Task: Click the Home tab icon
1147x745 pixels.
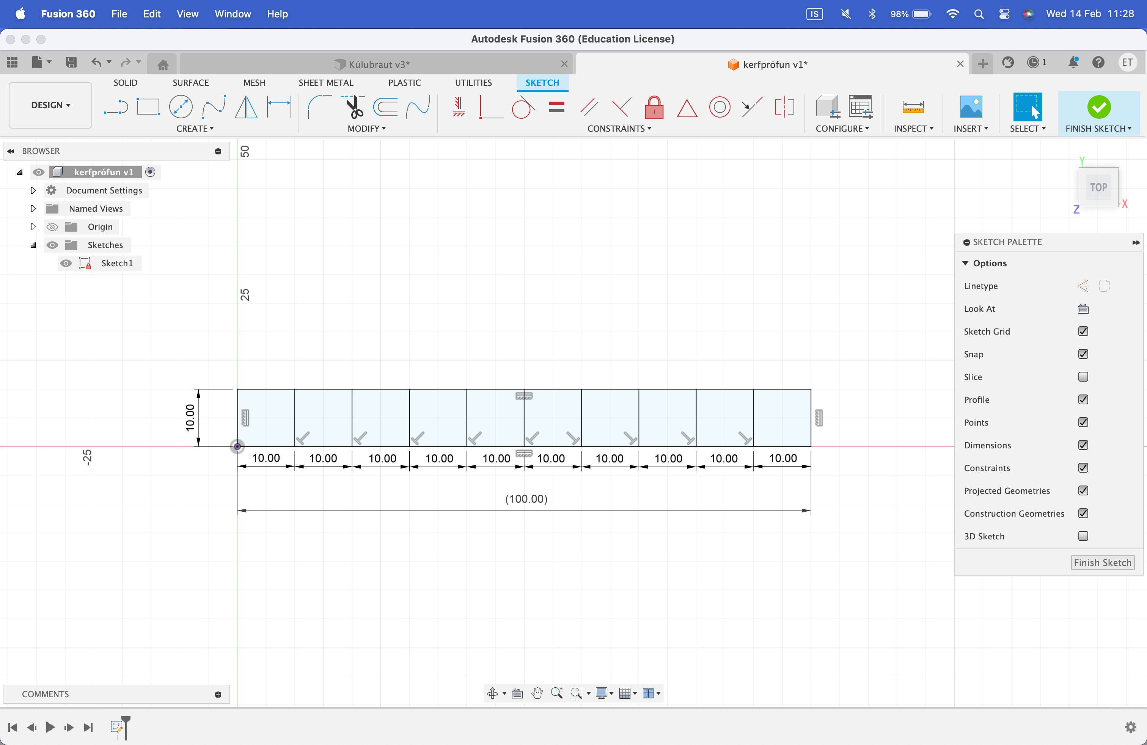Action: tap(163, 64)
